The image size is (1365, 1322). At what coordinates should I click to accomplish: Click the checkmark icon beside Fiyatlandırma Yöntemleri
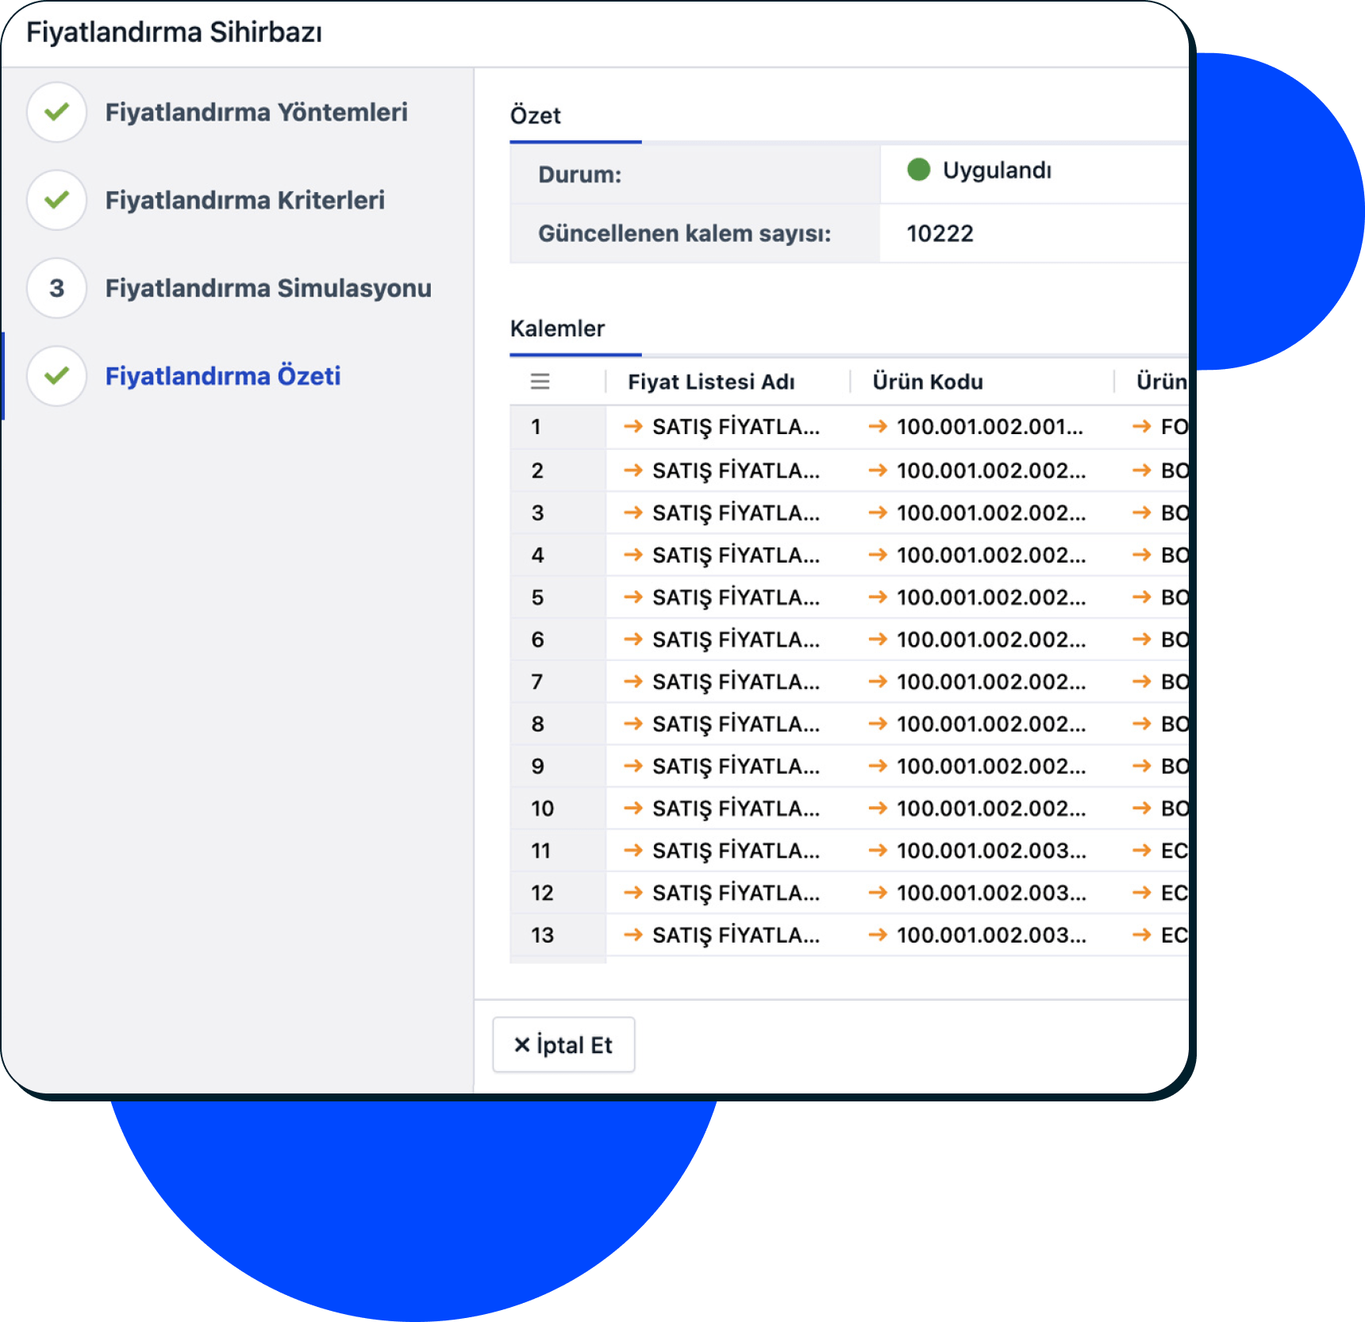point(56,113)
